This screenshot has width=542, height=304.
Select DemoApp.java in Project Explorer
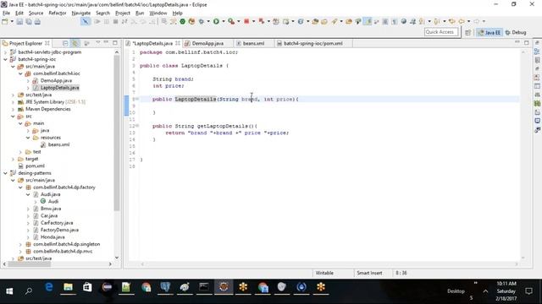56,81
